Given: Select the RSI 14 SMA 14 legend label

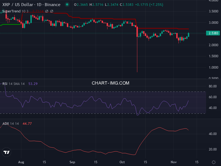Looking at the screenshot, I should point(13,84).
